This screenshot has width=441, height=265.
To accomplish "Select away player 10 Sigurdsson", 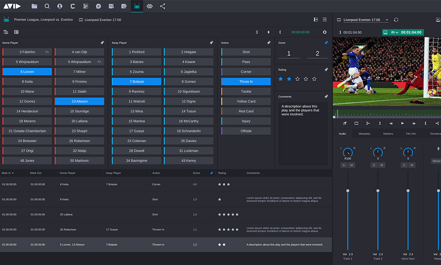I will point(189,91).
